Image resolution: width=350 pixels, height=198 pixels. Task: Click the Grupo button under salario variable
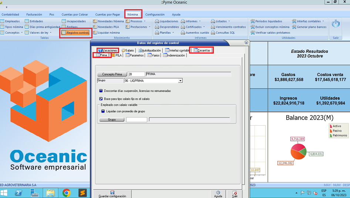click(112, 120)
